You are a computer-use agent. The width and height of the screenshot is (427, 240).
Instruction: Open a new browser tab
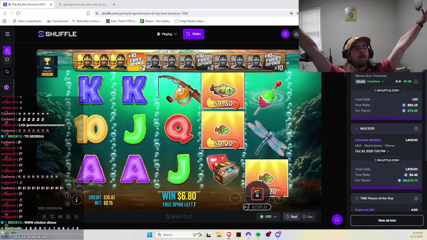(114, 4)
